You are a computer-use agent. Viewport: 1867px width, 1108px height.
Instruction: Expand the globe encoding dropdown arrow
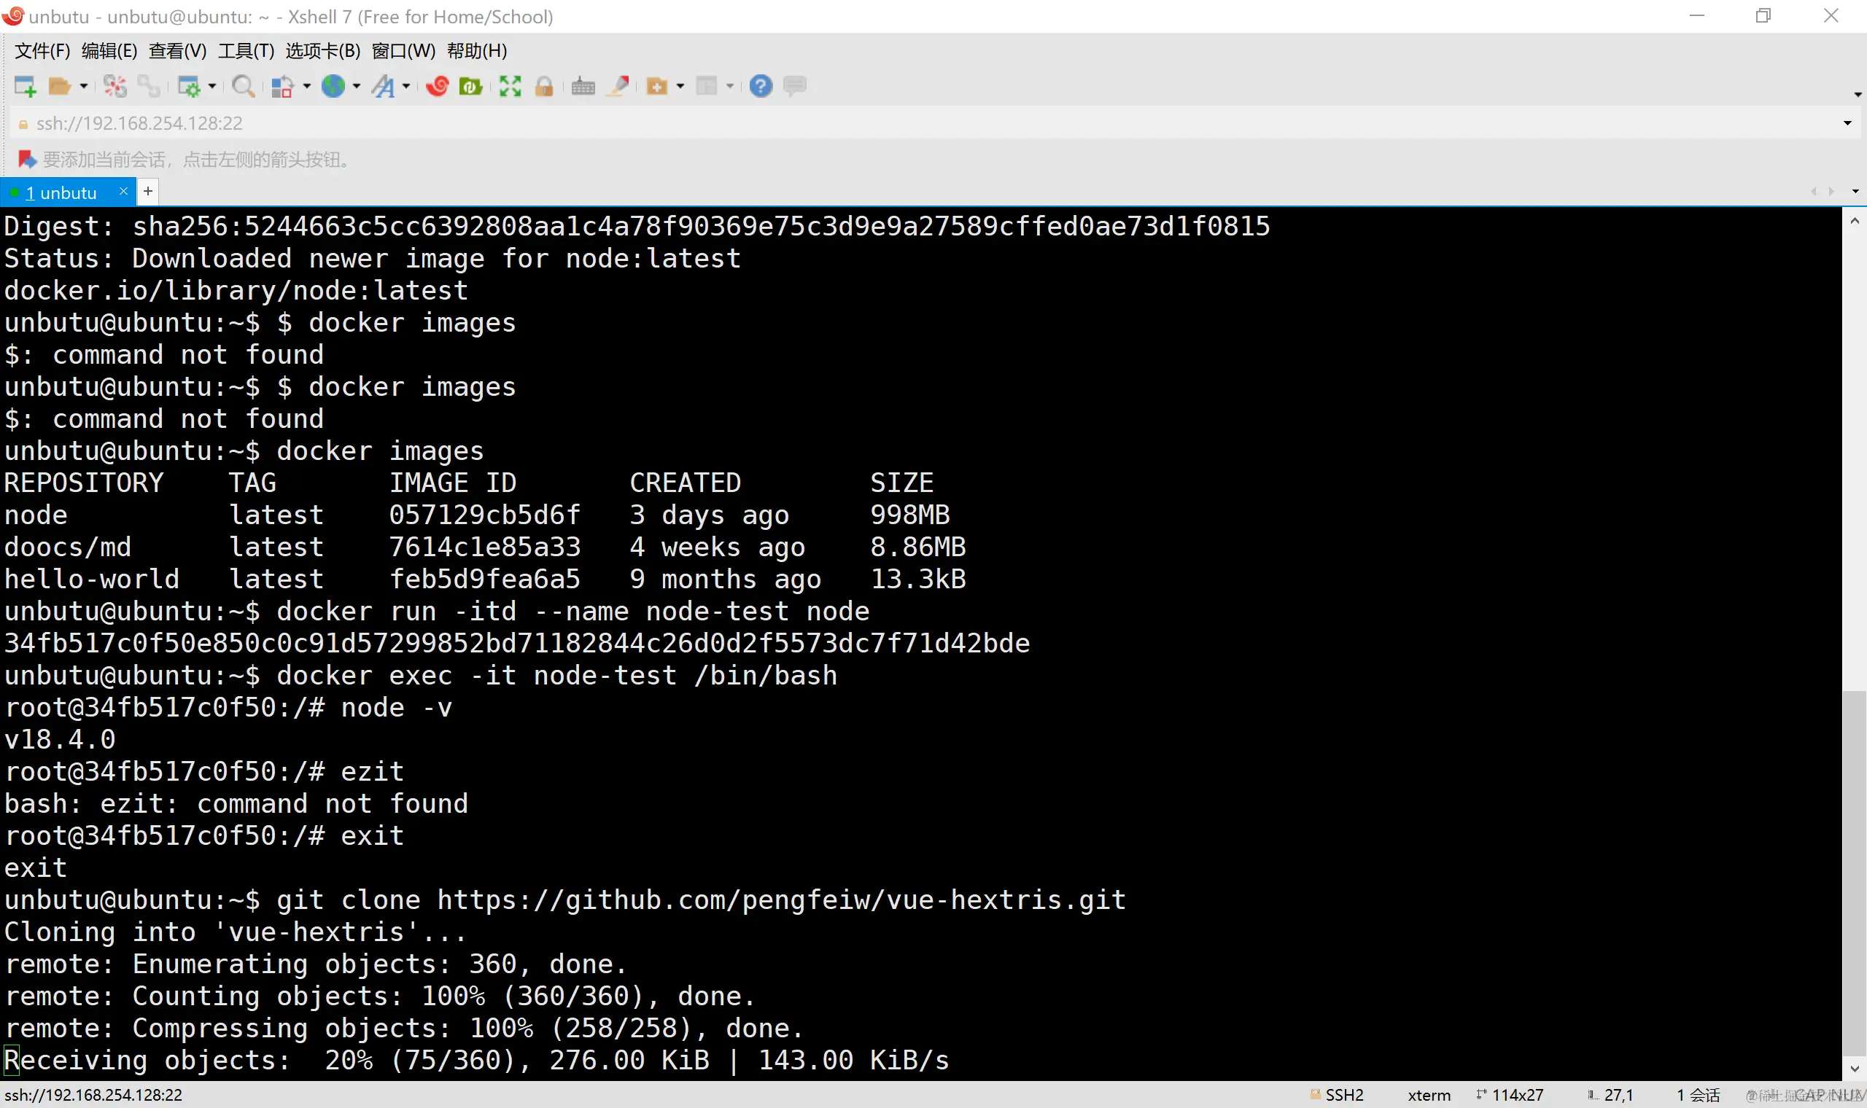[x=356, y=87]
